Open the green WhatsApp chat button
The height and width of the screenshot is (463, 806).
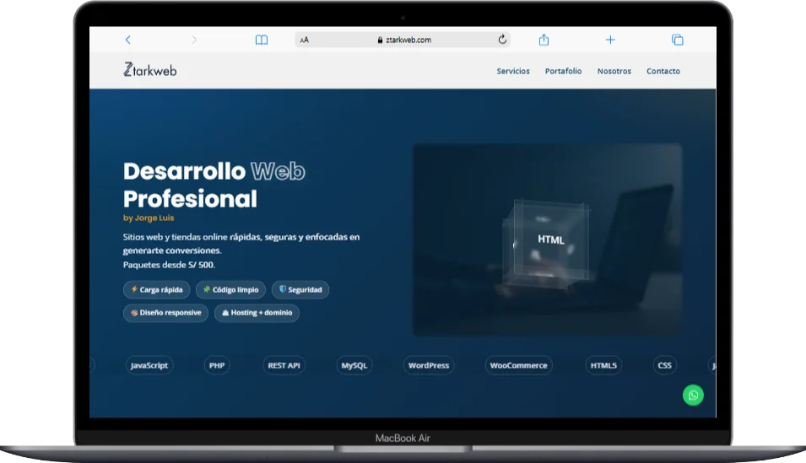(693, 396)
